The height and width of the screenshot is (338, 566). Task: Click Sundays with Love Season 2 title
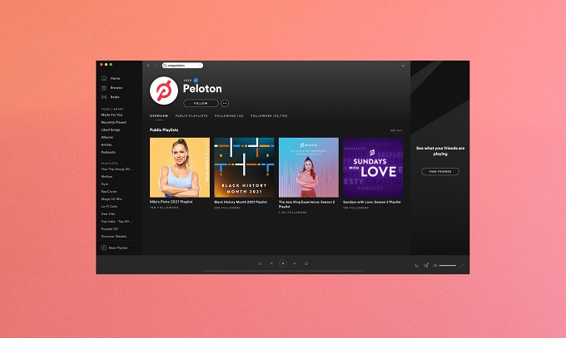pyautogui.click(x=372, y=202)
